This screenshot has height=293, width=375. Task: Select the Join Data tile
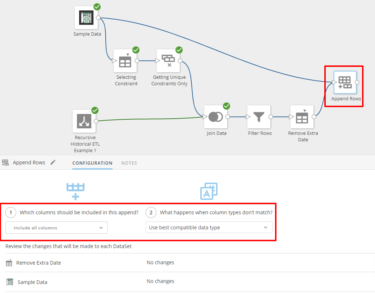215,116
